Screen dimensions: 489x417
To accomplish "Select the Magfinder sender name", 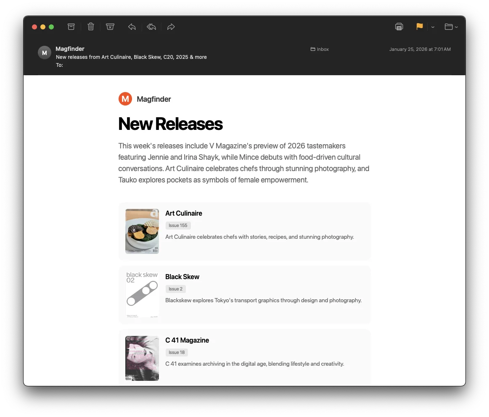I will [70, 49].
